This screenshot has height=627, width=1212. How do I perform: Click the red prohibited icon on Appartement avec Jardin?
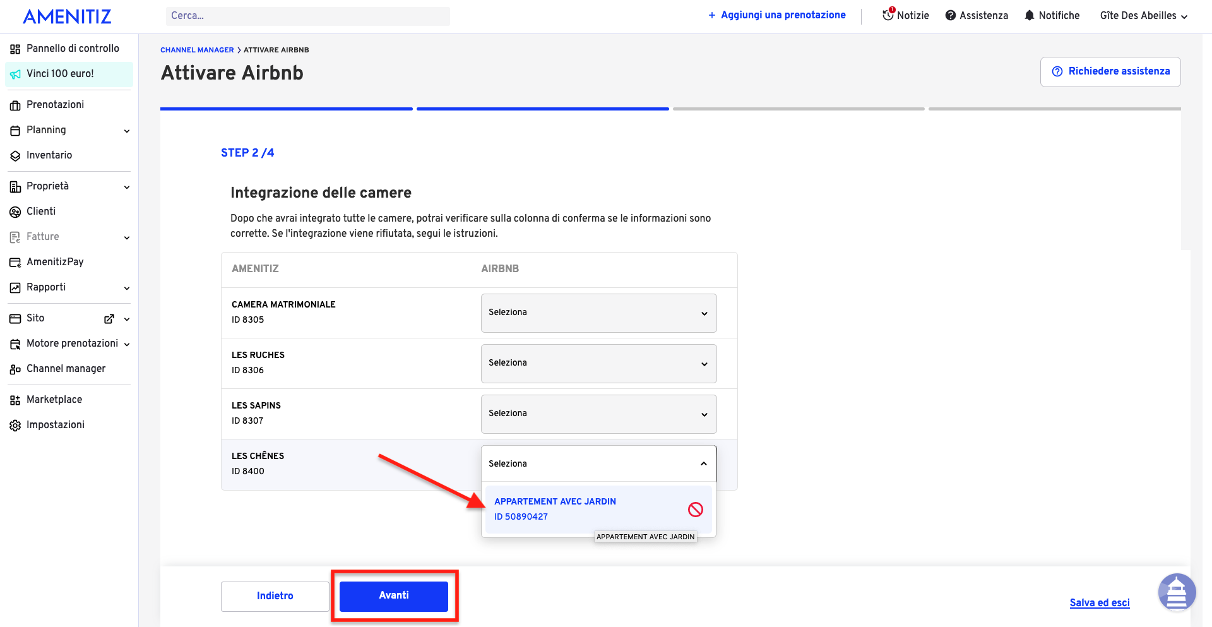tap(696, 510)
